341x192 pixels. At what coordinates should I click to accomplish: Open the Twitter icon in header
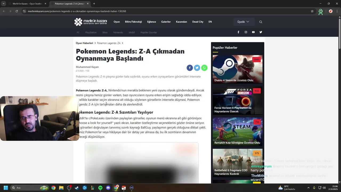pyautogui.click(x=261, y=32)
